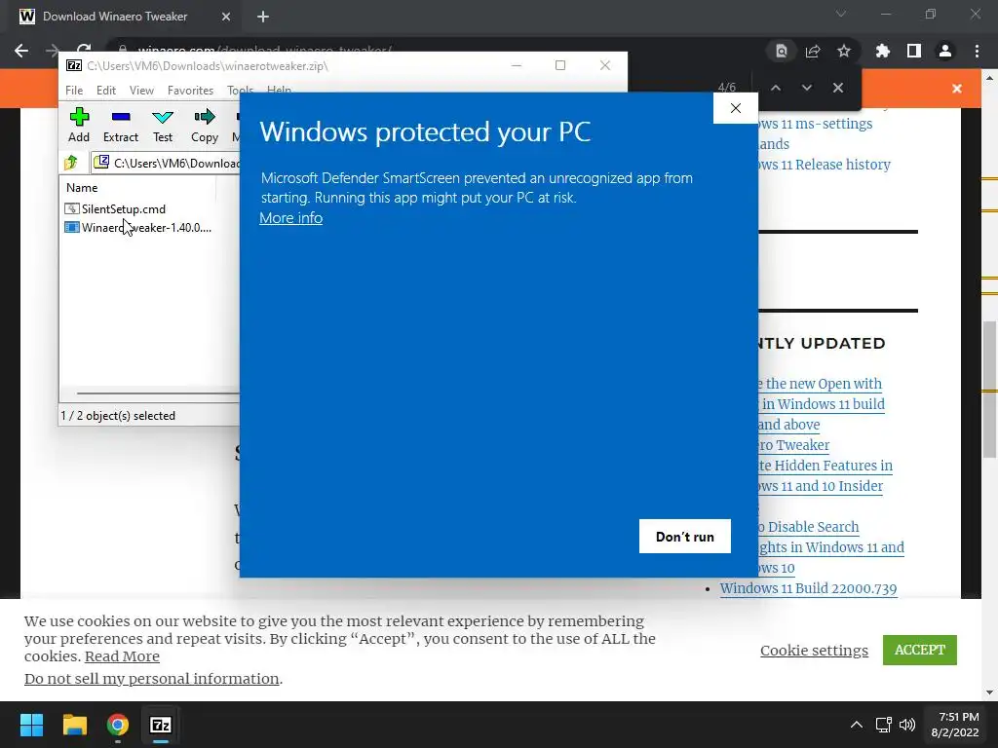Image resolution: width=998 pixels, height=748 pixels.
Task: Click scroll down arrow of webpage
Action: 989,692
